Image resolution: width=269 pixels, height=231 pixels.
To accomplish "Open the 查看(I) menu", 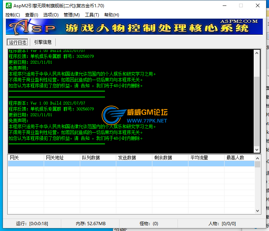I will (x=32, y=15).
